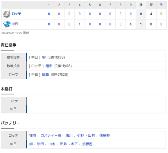
Task: Open 小野 pitcher link
Action: (x=80, y=135)
